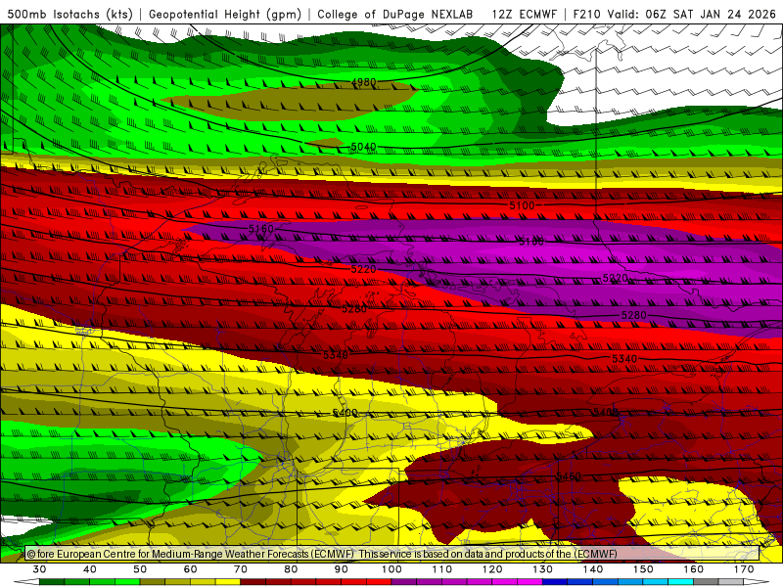Click the 170 value on color scale
This screenshot has height=587, width=783.
point(744,569)
